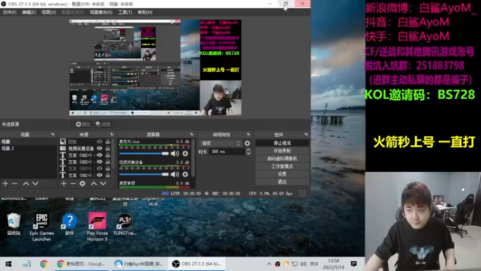
Task: Open the volume icon in system tray
Action: (304, 264)
